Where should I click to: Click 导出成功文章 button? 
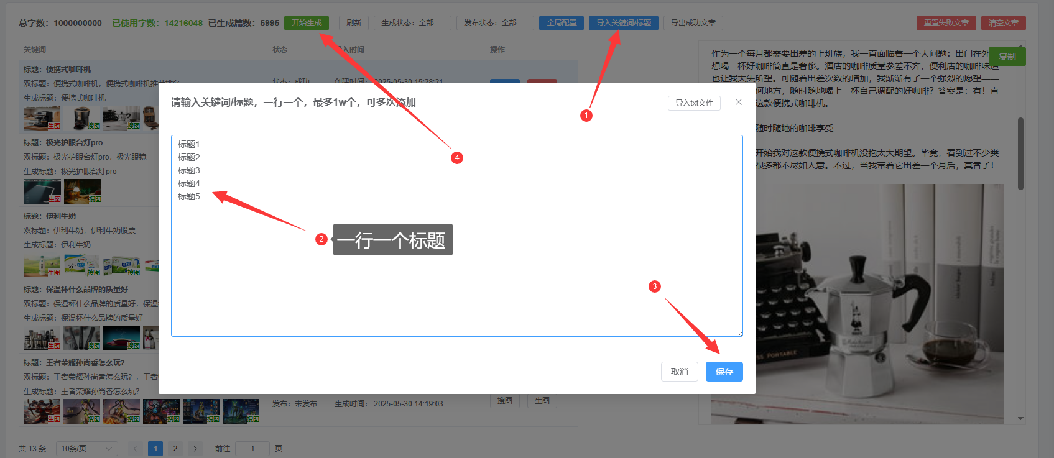[x=693, y=23]
